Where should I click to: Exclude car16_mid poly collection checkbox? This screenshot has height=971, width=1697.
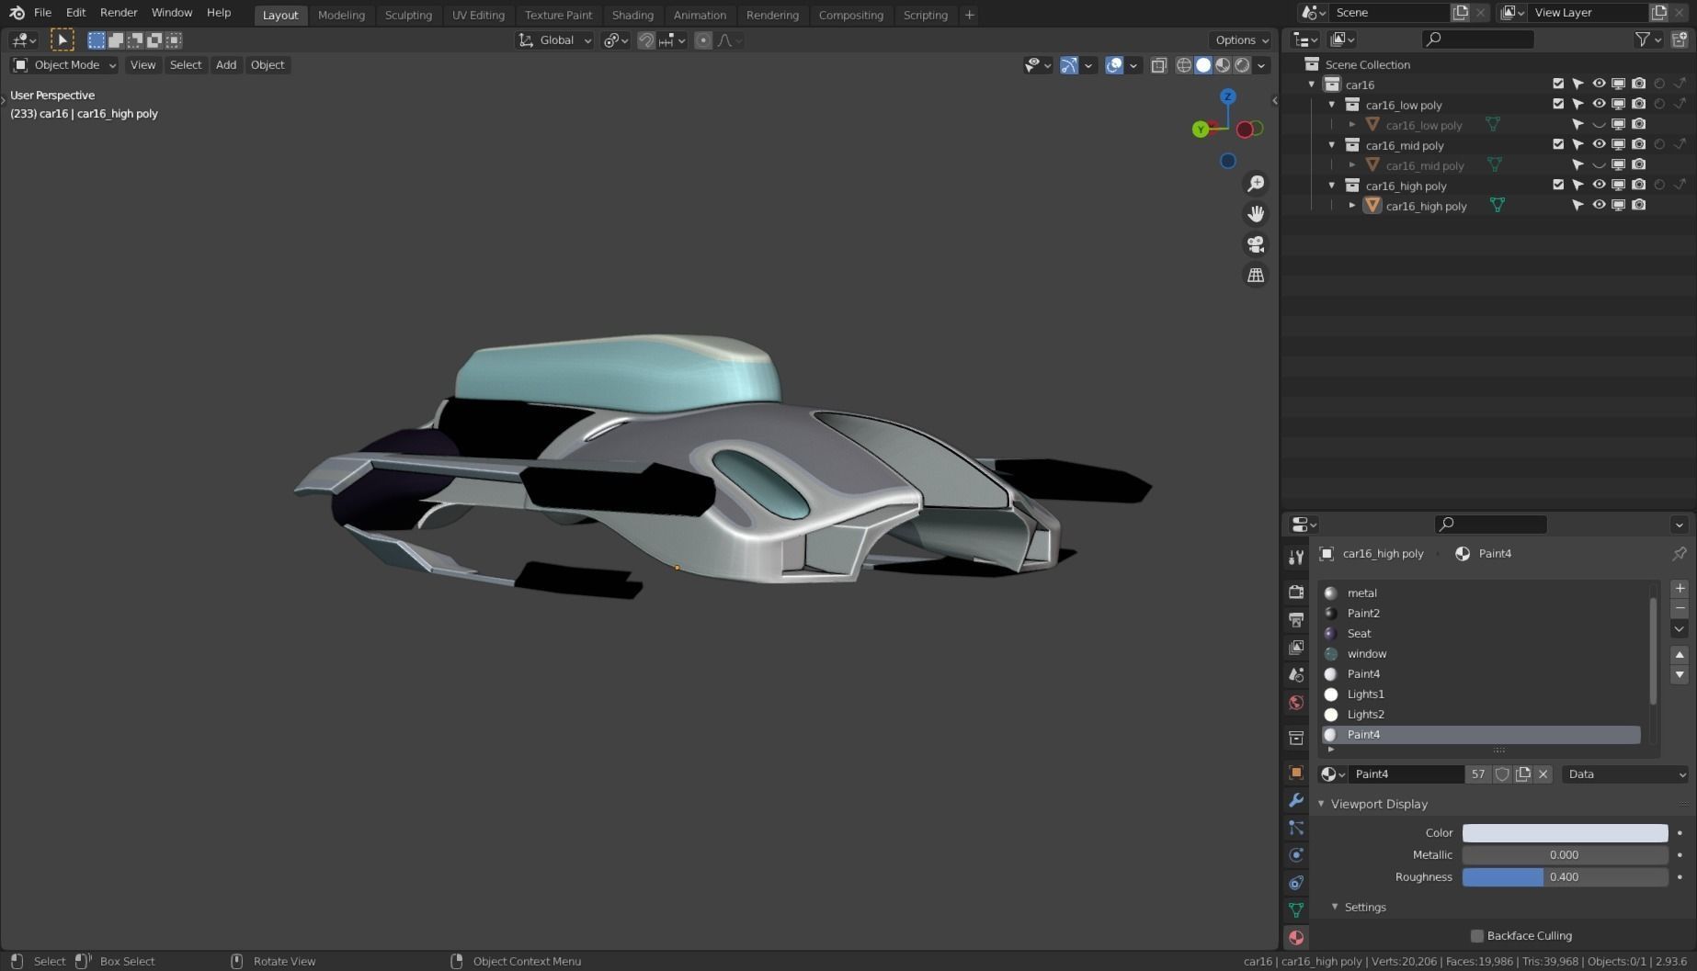pos(1558,144)
